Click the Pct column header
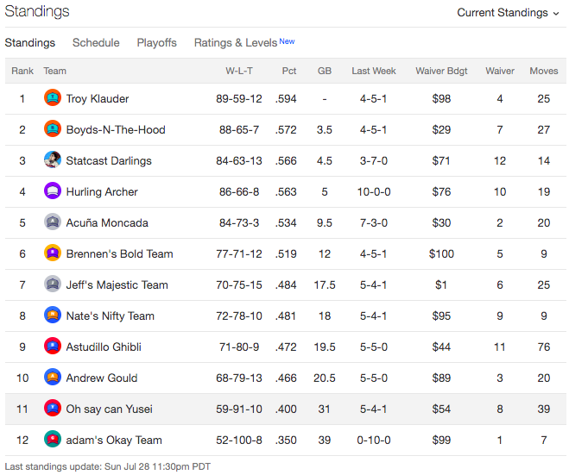The image size is (569, 475). 289,71
